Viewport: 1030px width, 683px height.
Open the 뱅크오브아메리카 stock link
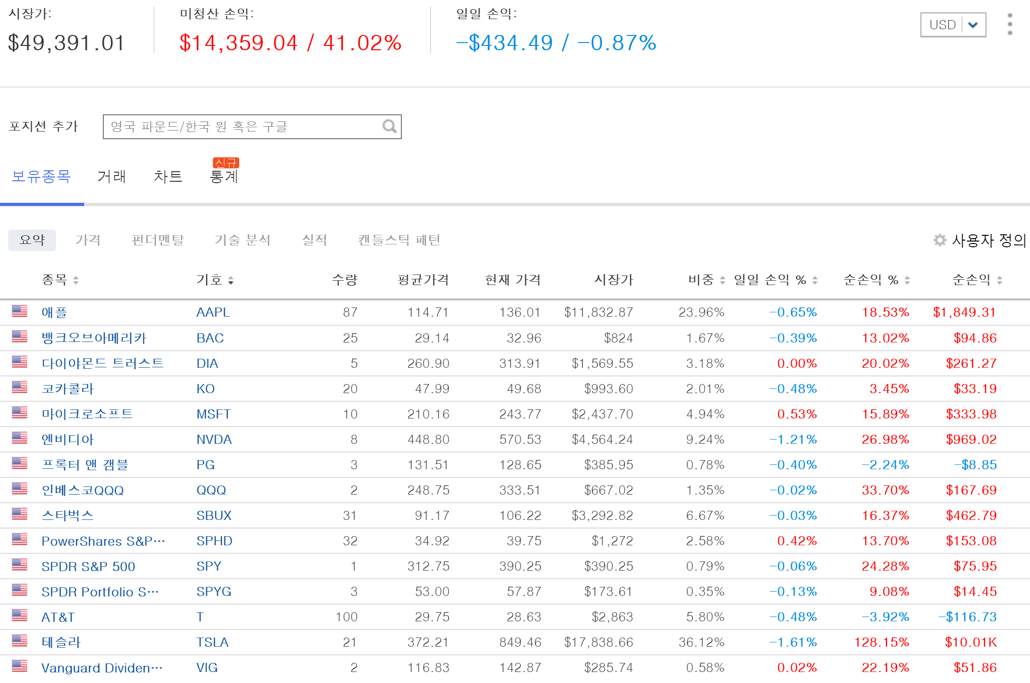click(x=94, y=338)
